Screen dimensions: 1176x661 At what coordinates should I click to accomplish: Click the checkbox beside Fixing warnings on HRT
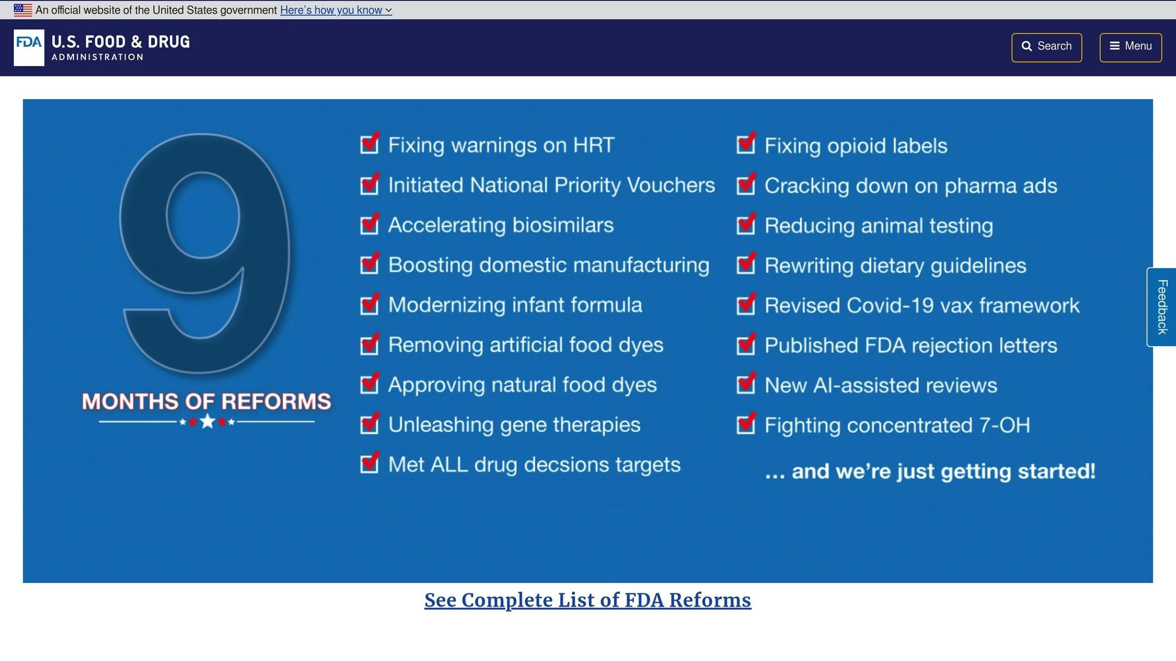click(370, 145)
